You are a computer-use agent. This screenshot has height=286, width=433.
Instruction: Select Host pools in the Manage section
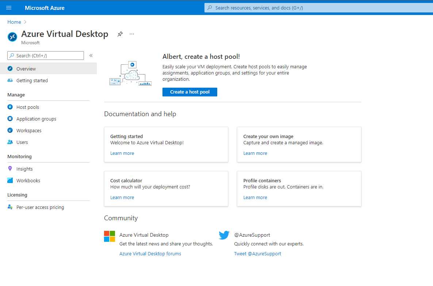coord(27,107)
